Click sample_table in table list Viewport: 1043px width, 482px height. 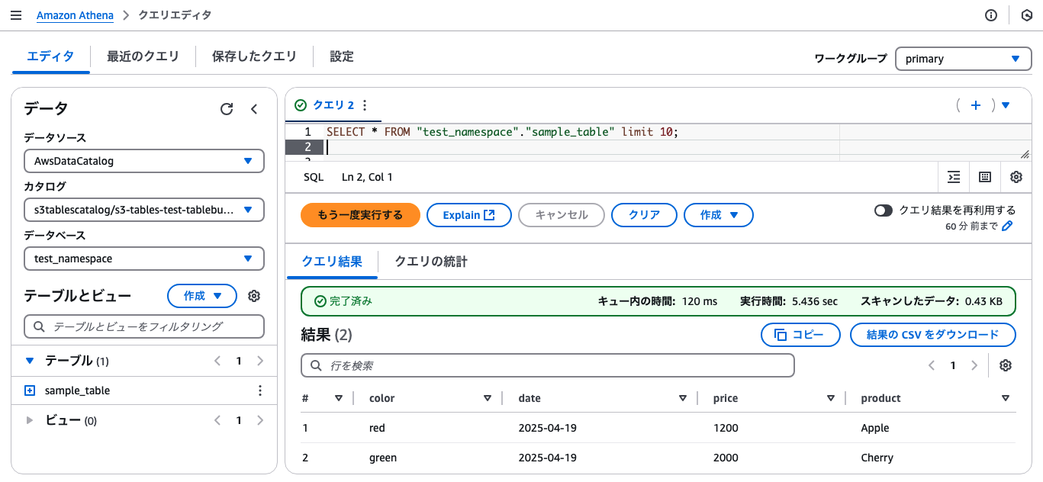click(77, 390)
